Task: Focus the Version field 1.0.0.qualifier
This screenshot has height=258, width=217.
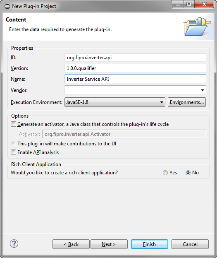Action: [x=135, y=68]
